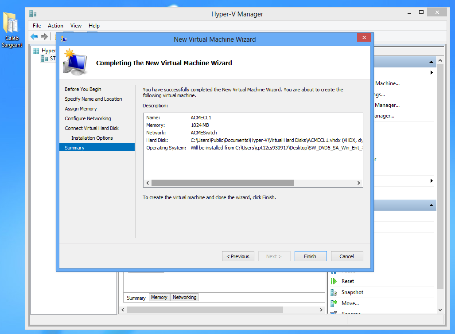This screenshot has height=334, width=455.
Task: Go to Specify Name and Location step
Action: (x=93, y=99)
